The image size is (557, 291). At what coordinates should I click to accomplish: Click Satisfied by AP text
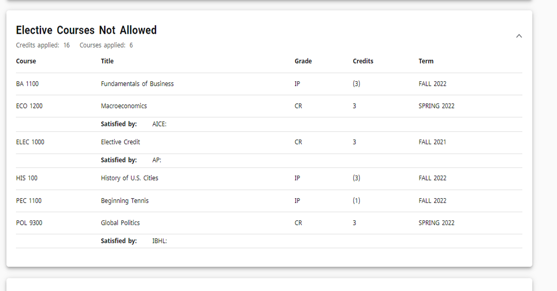tap(131, 160)
